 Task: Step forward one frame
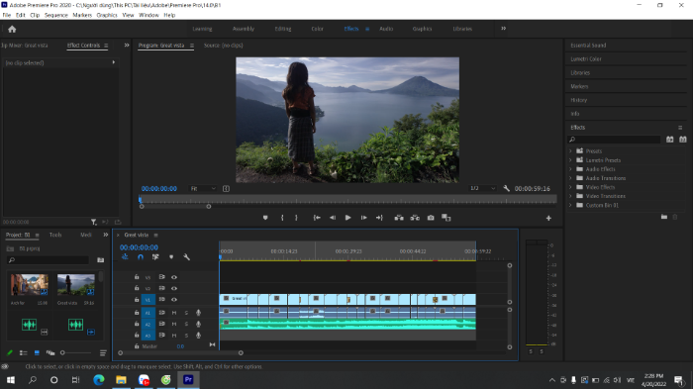[x=363, y=218]
